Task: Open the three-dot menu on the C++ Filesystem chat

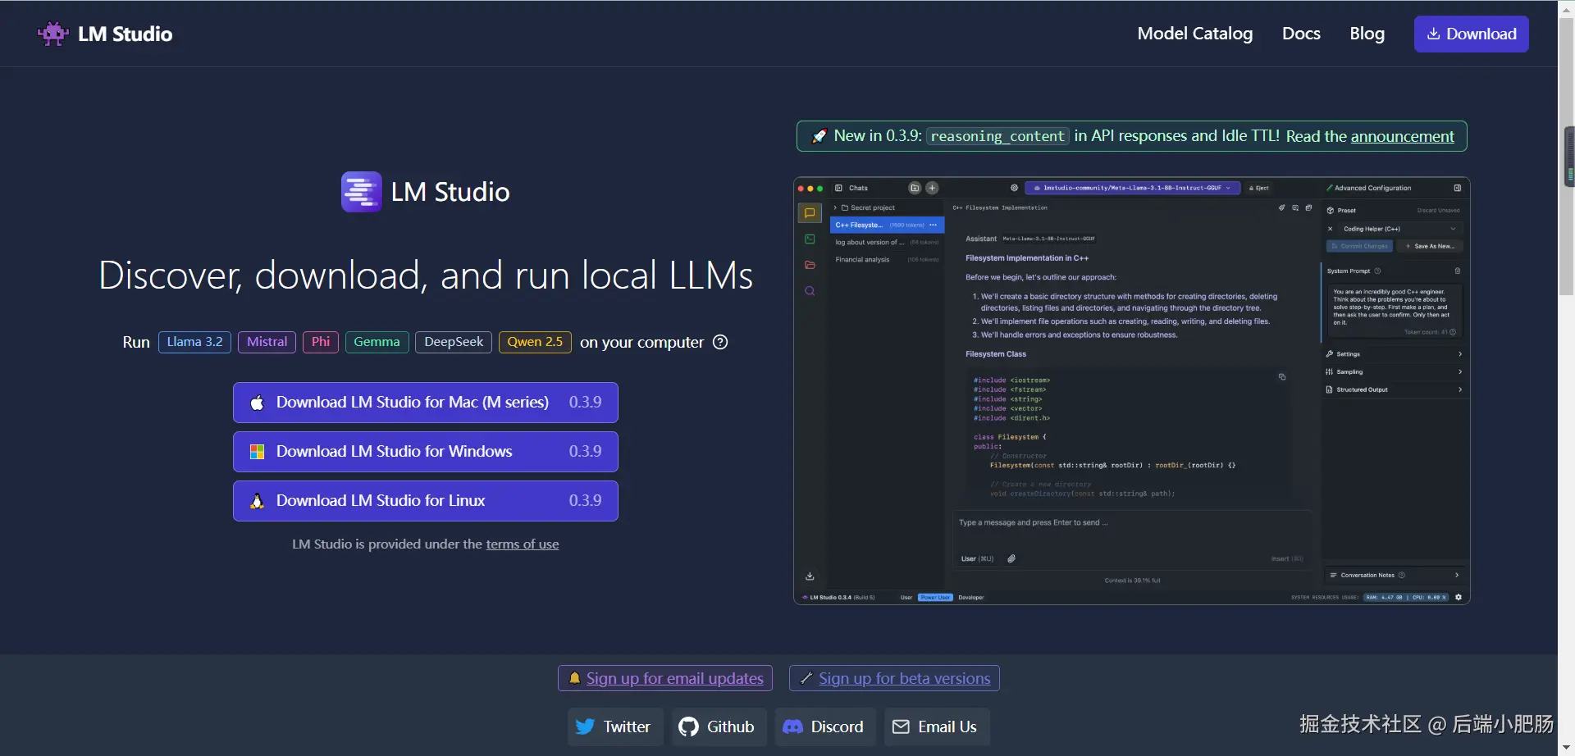Action: pyautogui.click(x=933, y=225)
